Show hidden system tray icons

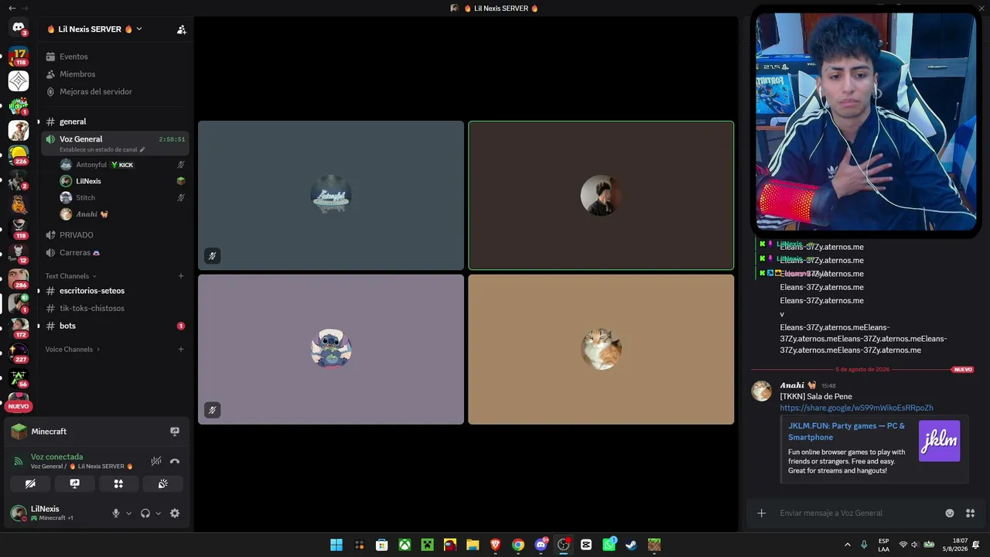click(x=848, y=545)
